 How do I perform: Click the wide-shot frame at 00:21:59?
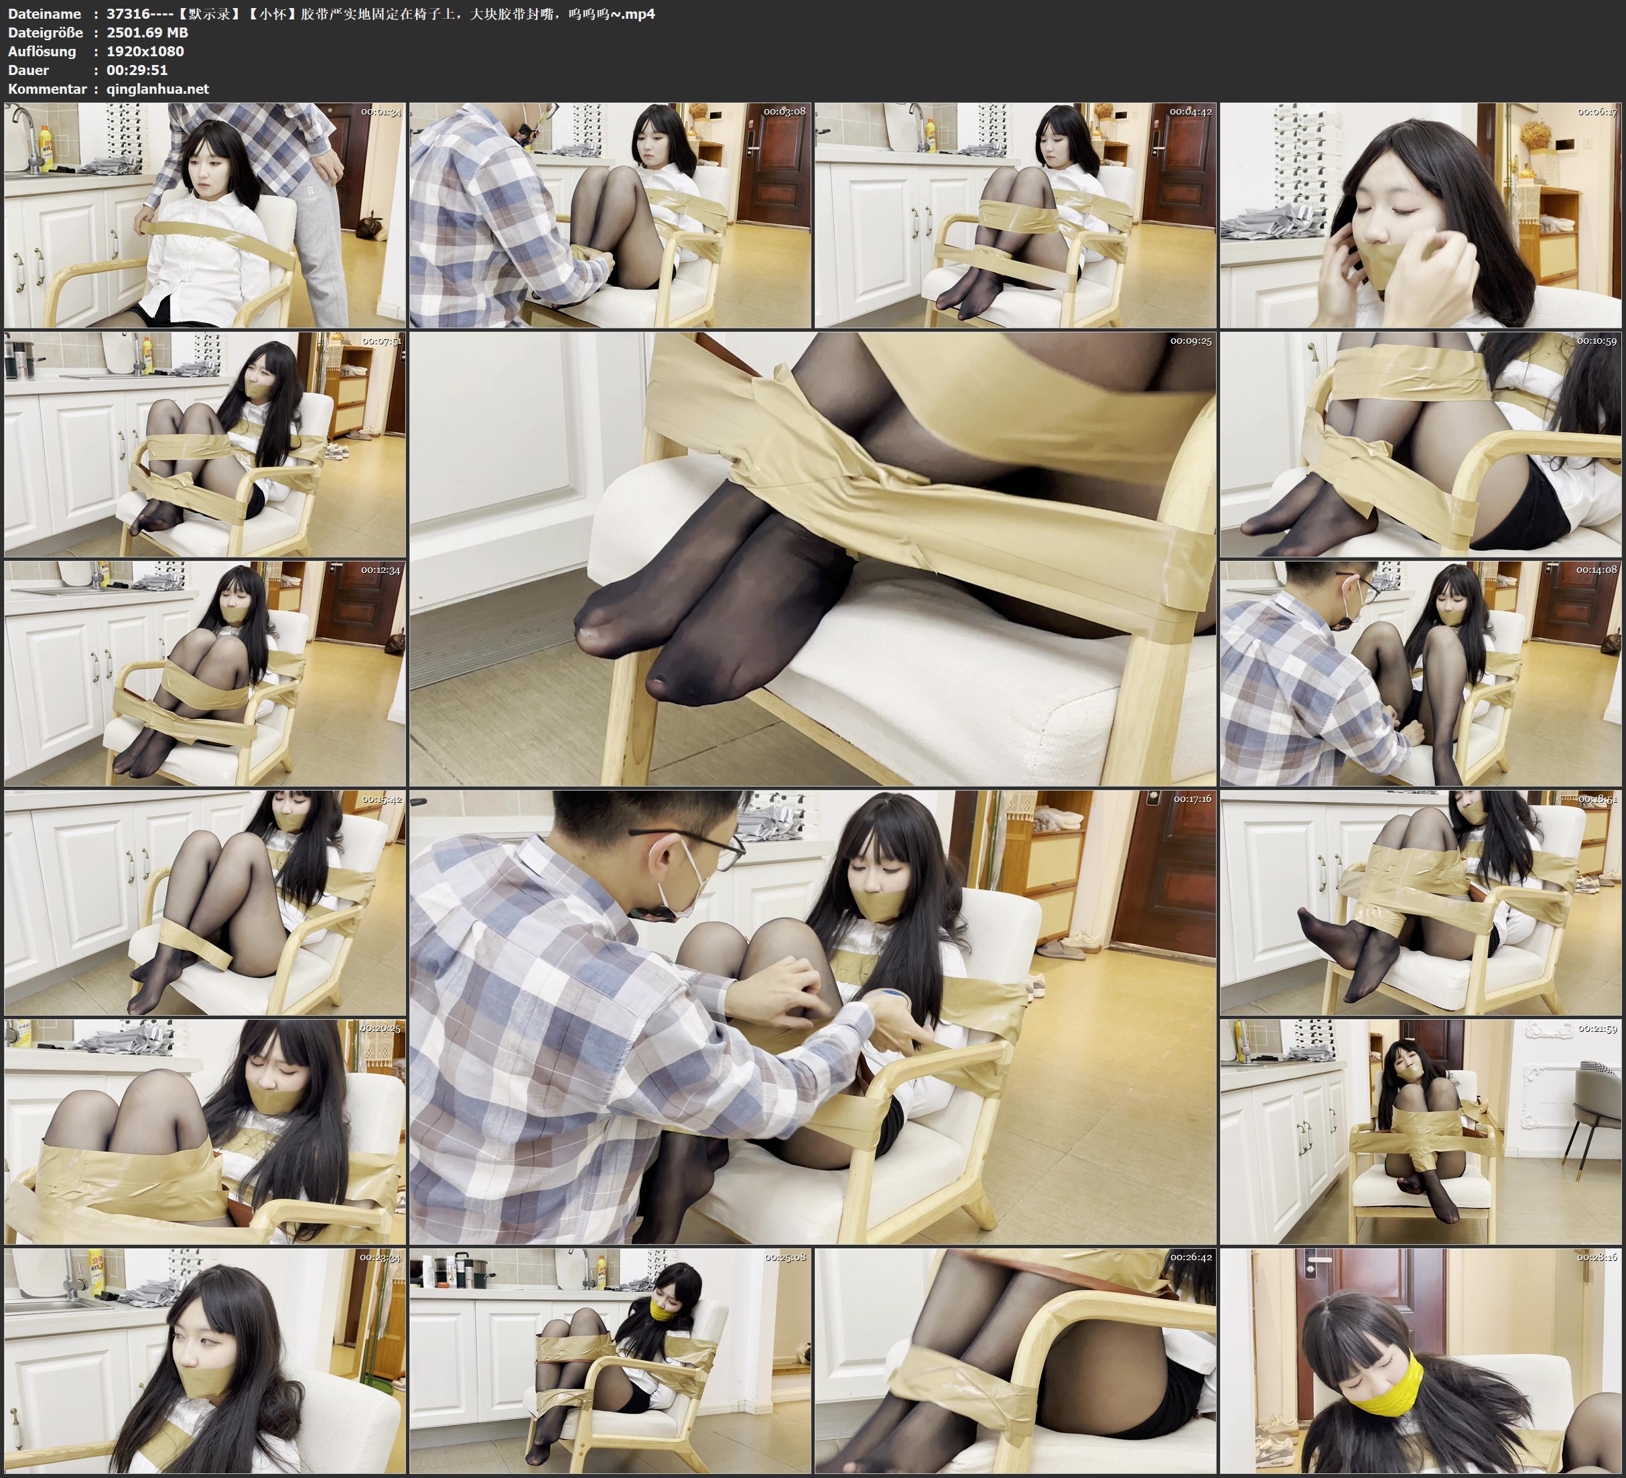(1420, 1131)
